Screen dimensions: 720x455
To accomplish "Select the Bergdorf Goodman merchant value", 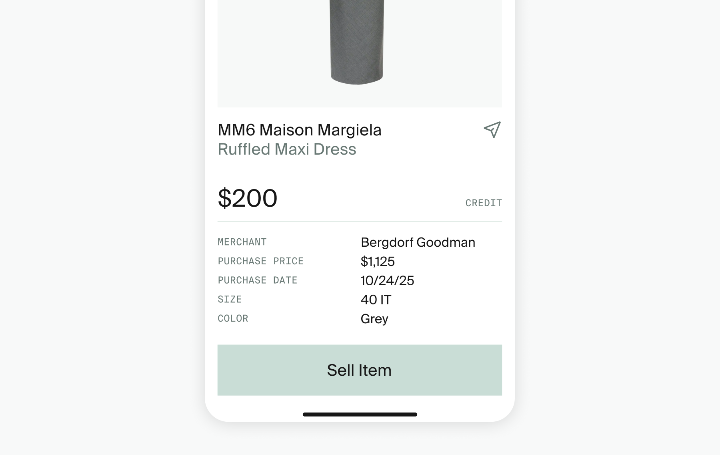I will click(x=418, y=242).
